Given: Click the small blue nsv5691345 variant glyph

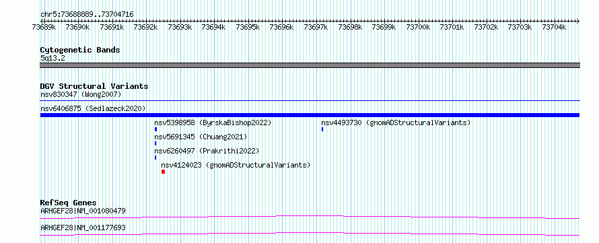Looking at the screenshot, I should 155,143.
